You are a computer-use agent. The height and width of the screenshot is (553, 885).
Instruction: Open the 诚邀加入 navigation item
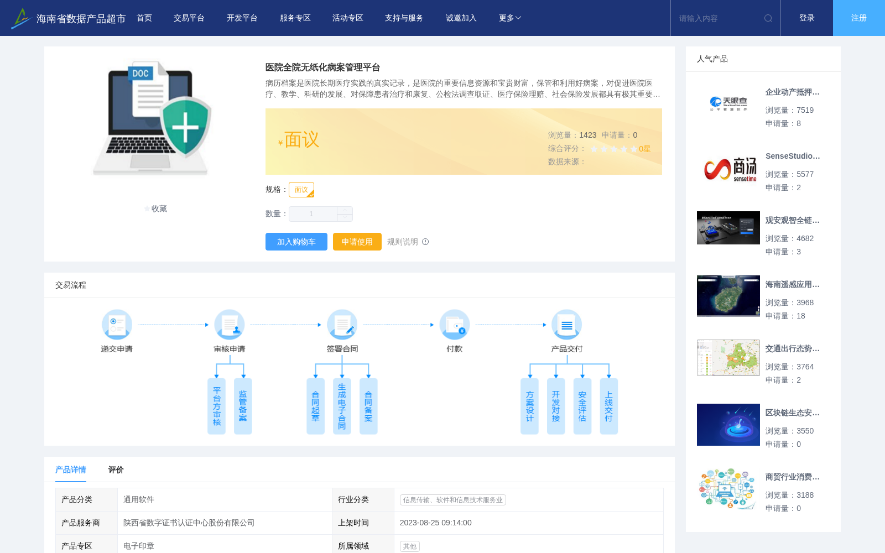click(461, 18)
